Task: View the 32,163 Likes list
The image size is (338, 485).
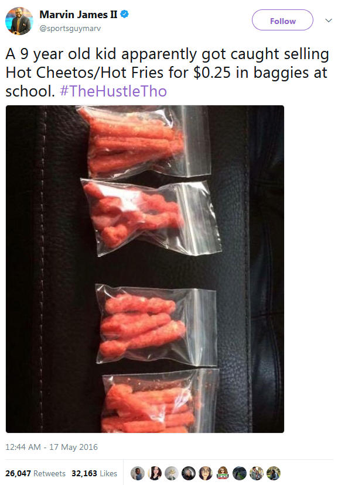Action: [x=94, y=473]
